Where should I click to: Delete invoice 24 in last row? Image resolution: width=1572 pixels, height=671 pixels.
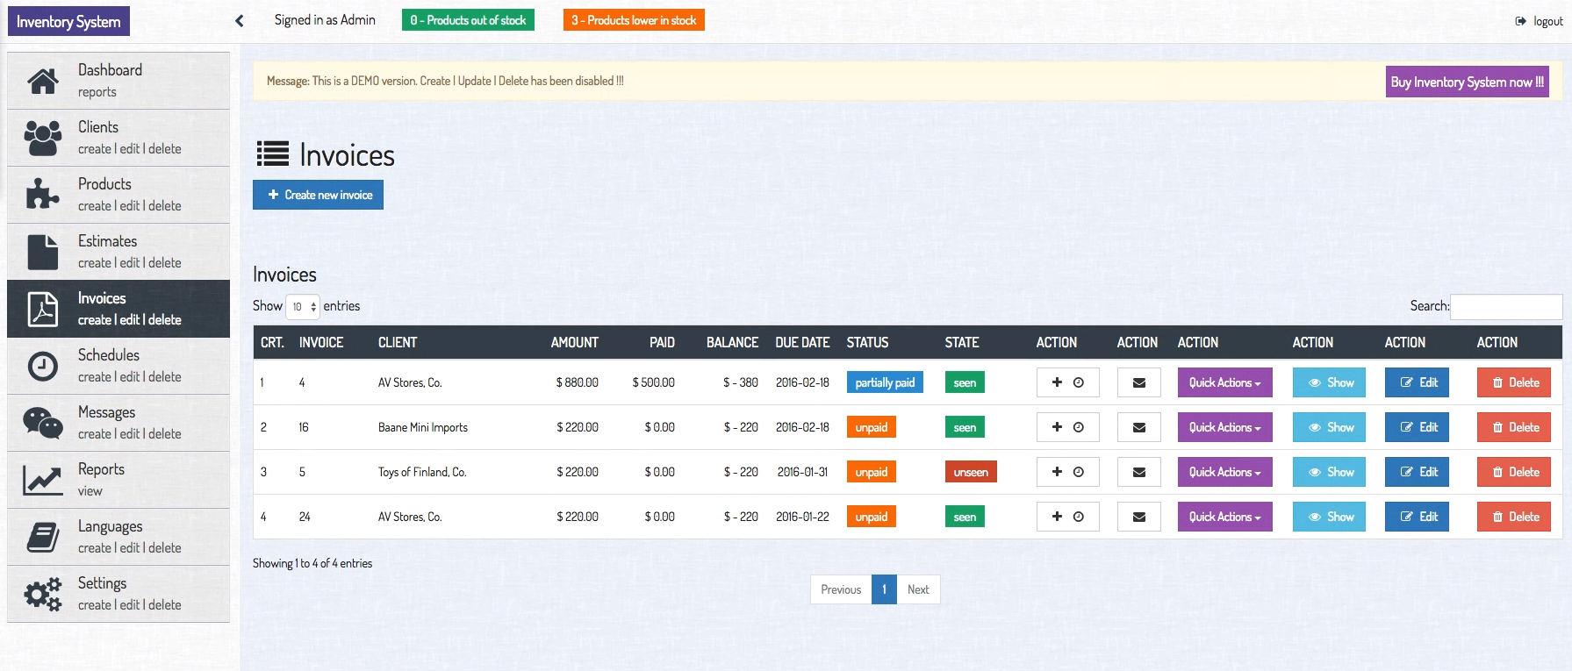pos(1514,517)
